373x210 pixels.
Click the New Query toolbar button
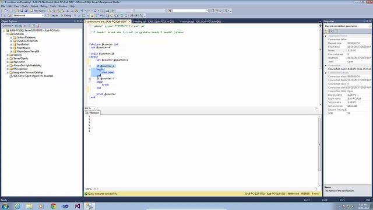pyautogui.click(x=38, y=10)
